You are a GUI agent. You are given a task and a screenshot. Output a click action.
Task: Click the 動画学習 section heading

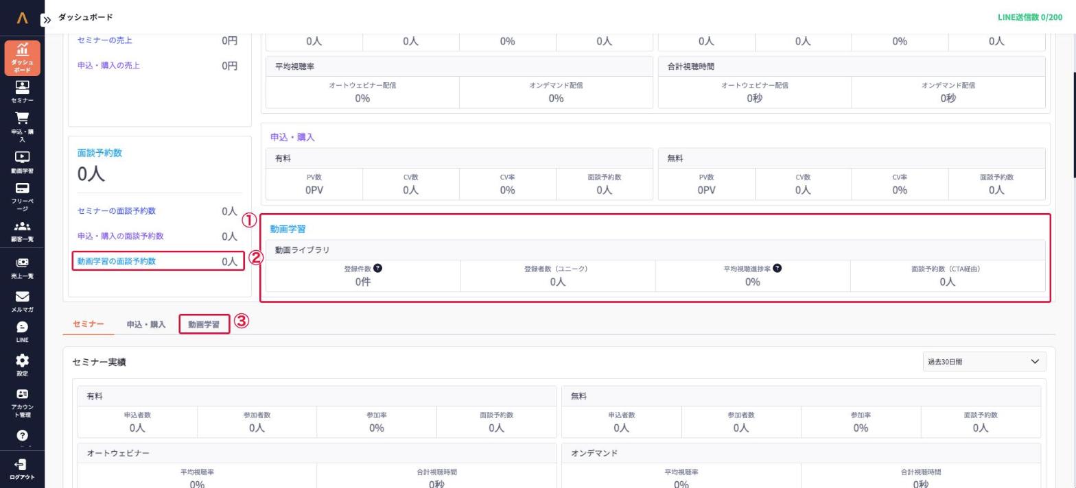click(x=288, y=229)
